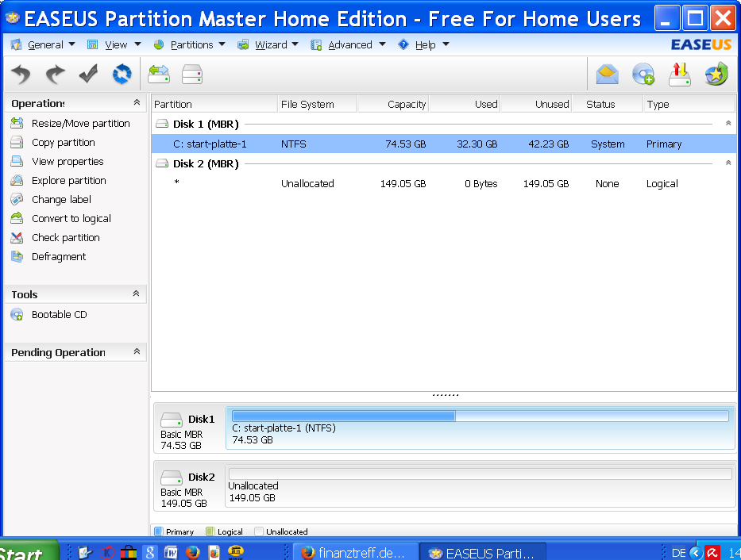Click the Disk 1 (MBR) drive icon
Screen dimensions: 741x560
point(162,124)
